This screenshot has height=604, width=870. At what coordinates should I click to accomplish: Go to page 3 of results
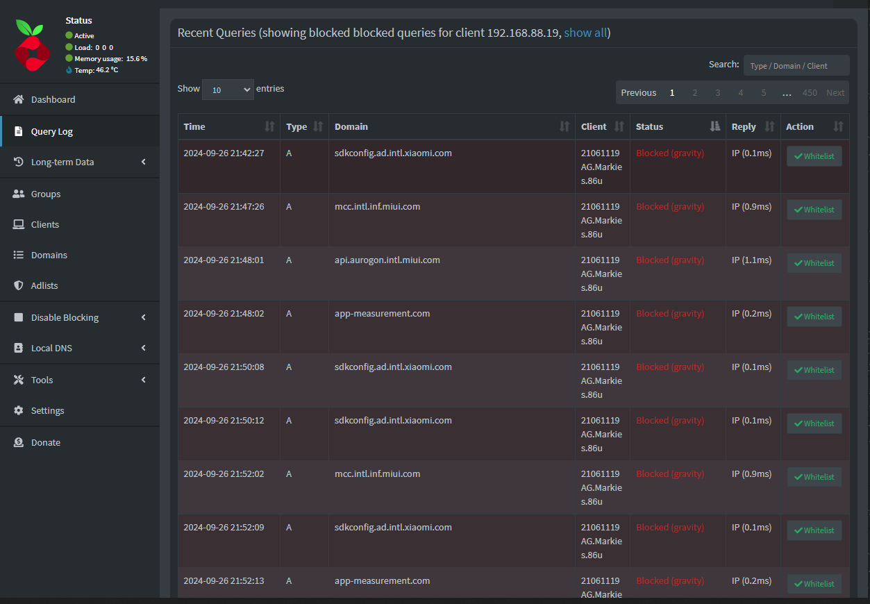717,92
